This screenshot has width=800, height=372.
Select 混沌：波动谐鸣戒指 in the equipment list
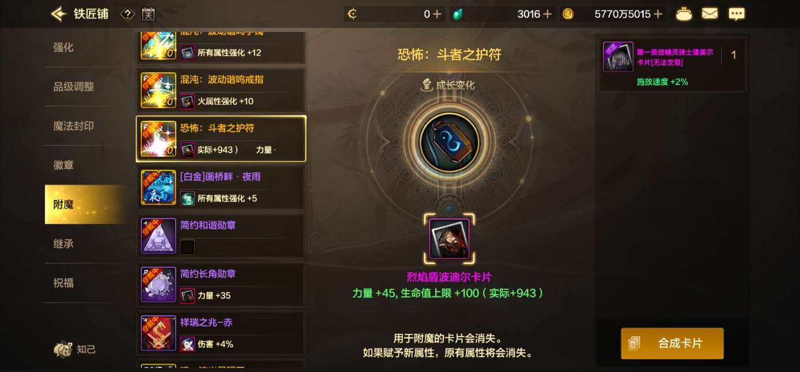(x=221, y=90)
